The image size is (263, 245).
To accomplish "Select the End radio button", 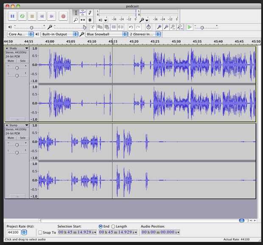I will (101, 226).
